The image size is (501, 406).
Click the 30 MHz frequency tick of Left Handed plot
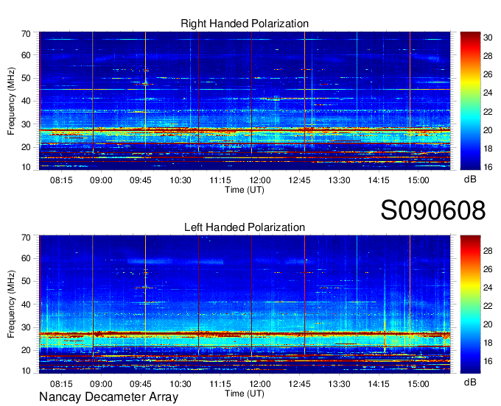(27, 327)
